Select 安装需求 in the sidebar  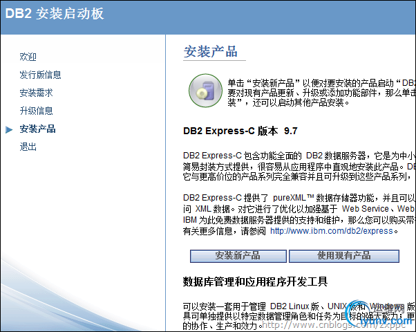tap(36, 93)
